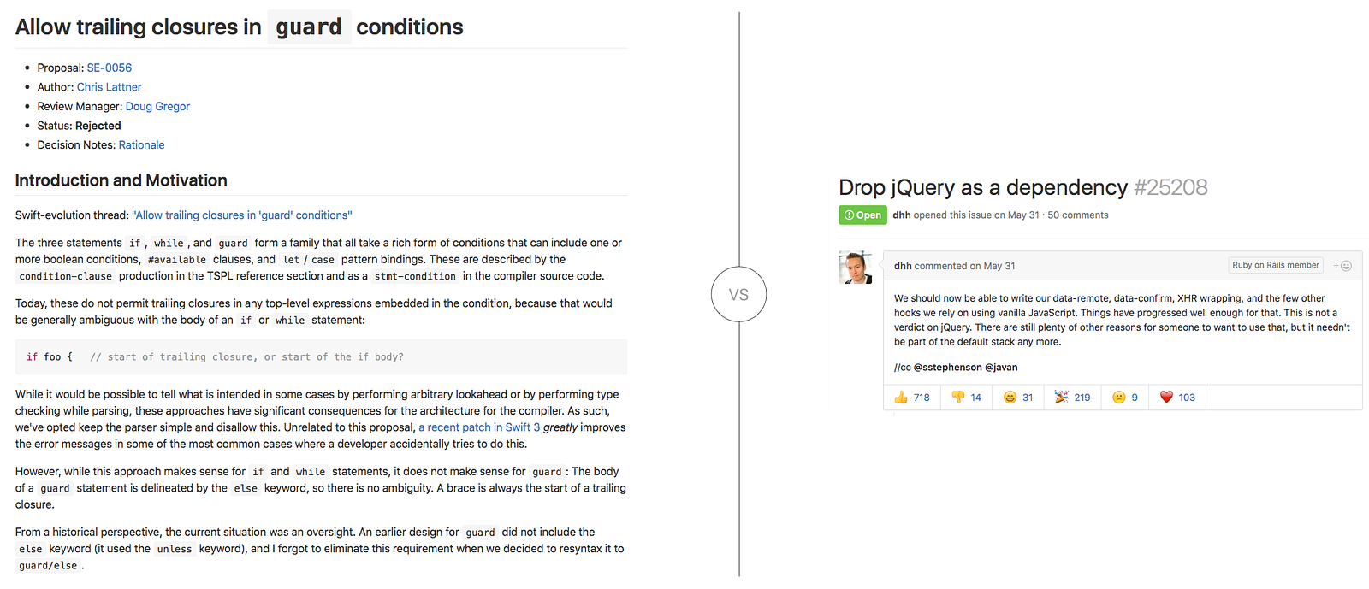
Task: Open the swift-evolution thread link about guard conditions
Action: [x=242, y=215]
